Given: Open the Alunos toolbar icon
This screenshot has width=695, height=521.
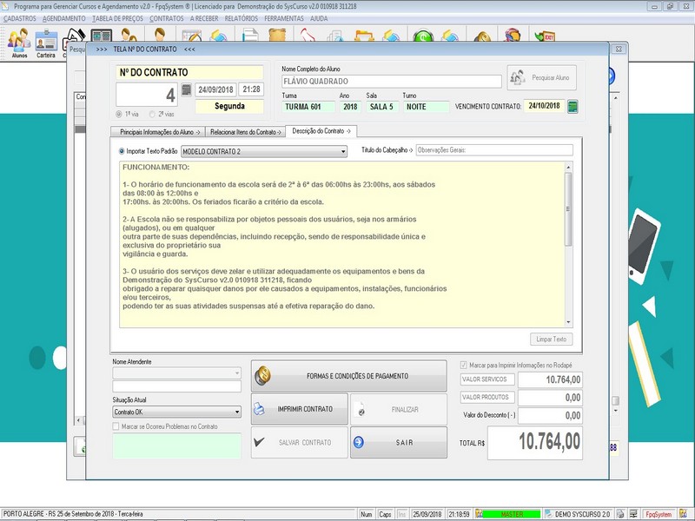Looking at the screenshot, I should [x=19, y=43].
